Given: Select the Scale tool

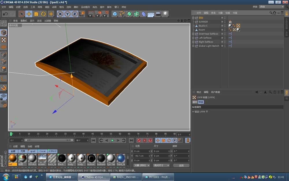Looking at the screenshot, I should [36, 14].
